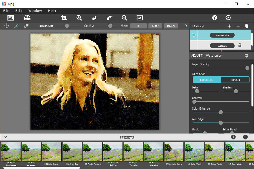Click the open image icon
Viewport: 254px width, 169px height.
click(11, 18)
